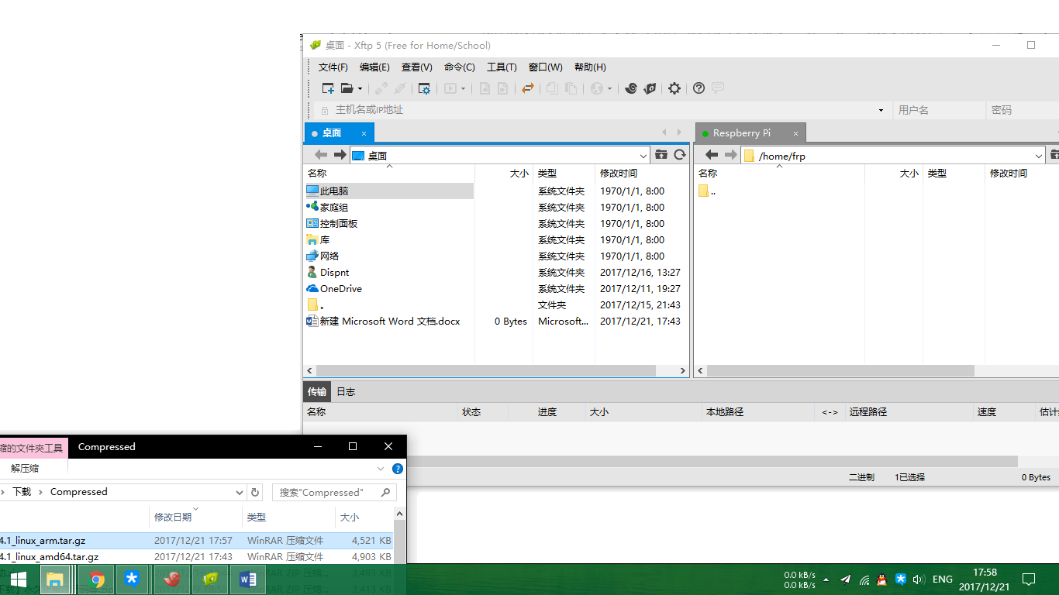Open the play icon dropdown arrow

(463, 89)
